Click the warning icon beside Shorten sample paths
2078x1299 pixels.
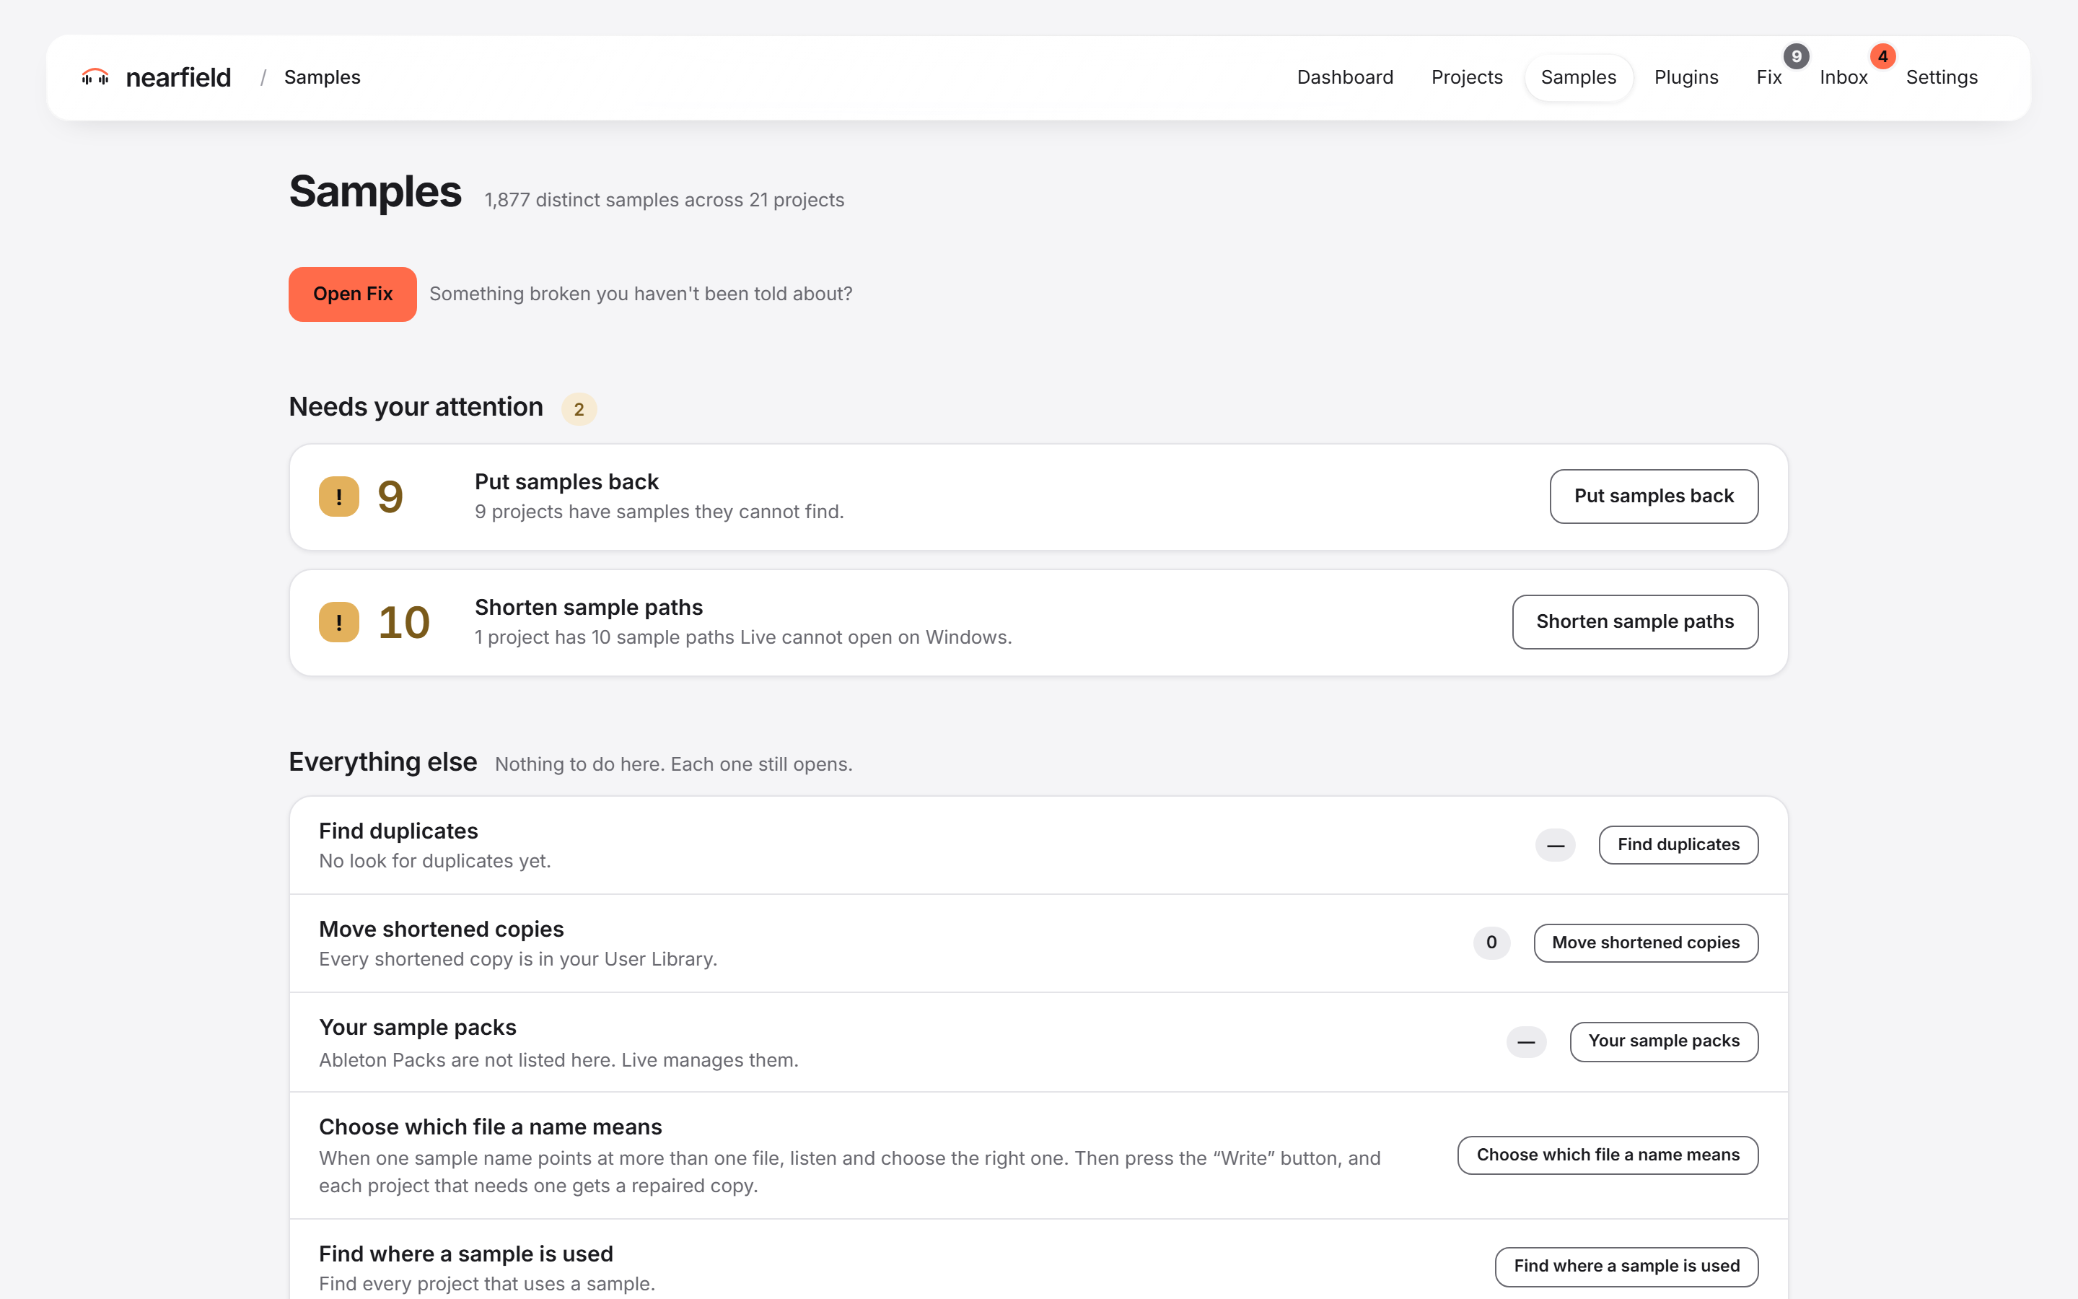point(339,622)
